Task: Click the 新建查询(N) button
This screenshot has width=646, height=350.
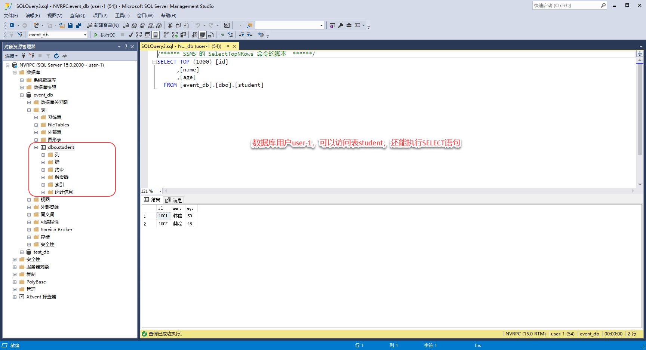Action: [103, 25]
